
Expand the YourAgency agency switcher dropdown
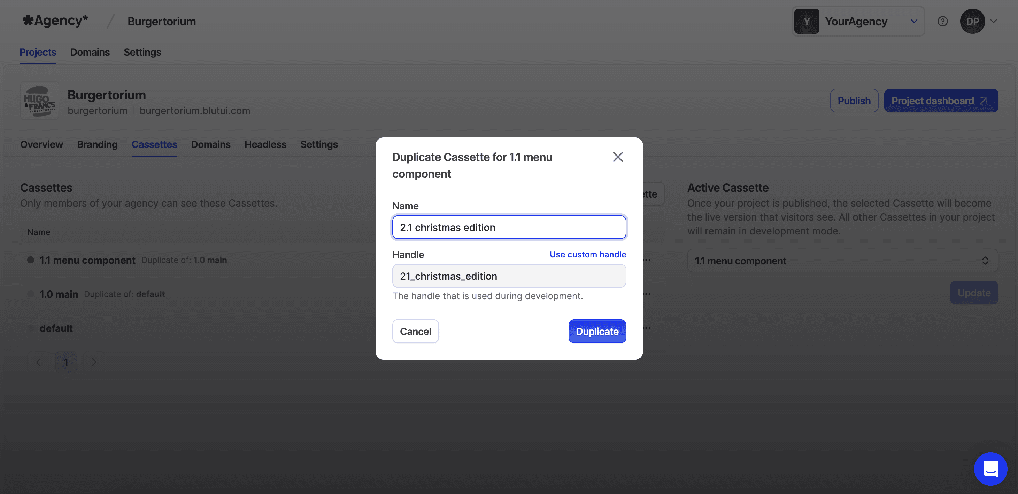coord(914,21)
